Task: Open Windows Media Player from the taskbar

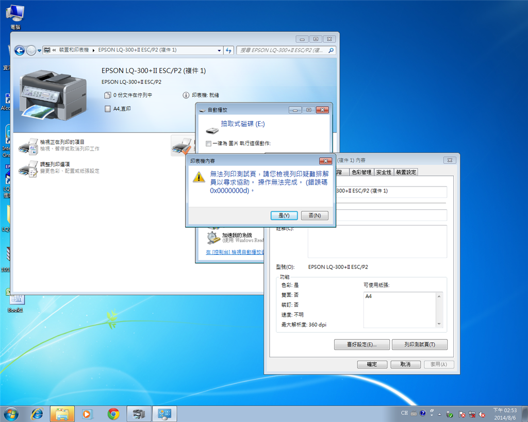Action: point(87,414)
